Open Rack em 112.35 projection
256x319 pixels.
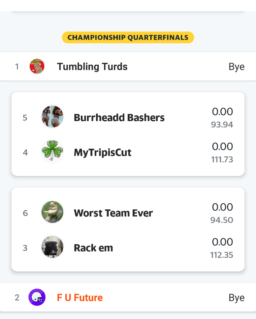click(222, 255)
